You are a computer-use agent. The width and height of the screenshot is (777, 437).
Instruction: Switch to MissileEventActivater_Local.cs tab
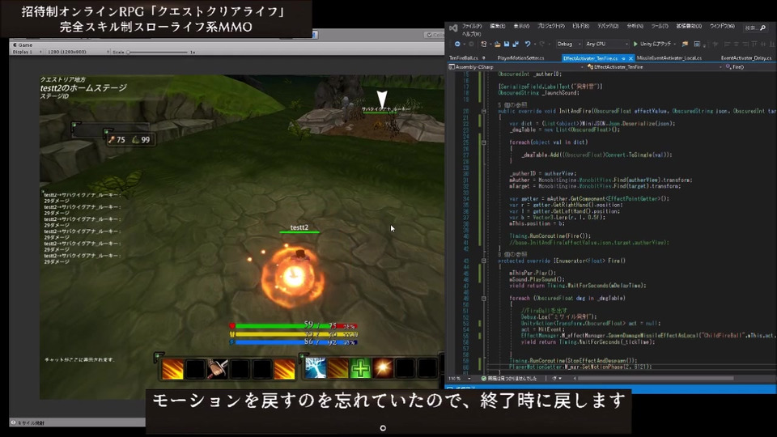(x=669, y=58)
